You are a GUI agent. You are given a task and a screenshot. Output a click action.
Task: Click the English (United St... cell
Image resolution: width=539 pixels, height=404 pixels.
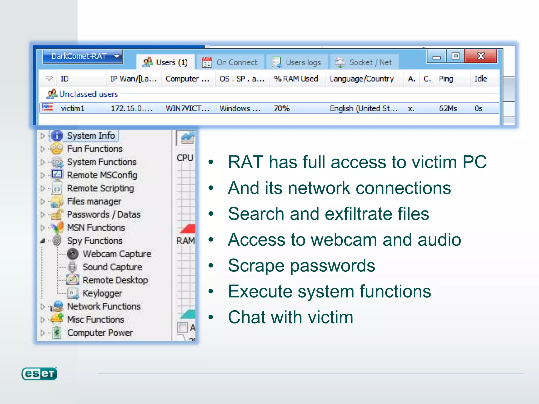click(364, 108)
